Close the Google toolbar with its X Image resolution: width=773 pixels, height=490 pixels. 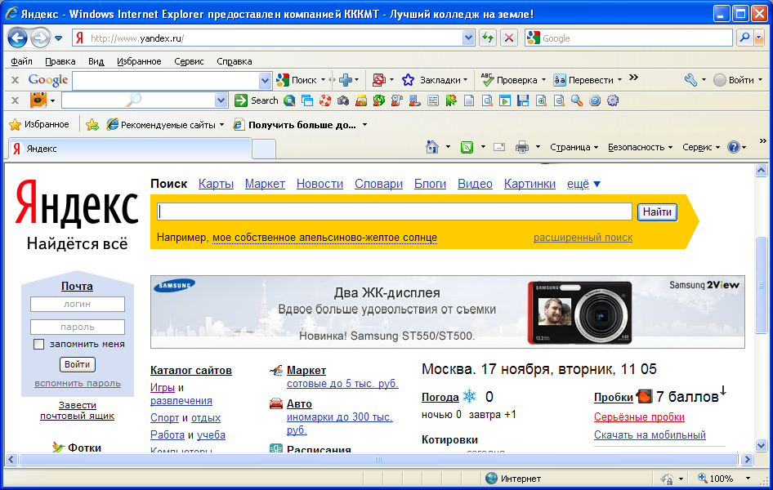16,80
